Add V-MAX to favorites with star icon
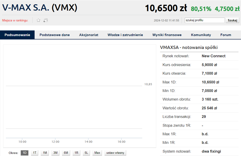Image resolution: width=241 pixels, height=156 pixels. [x=38, y=20]
